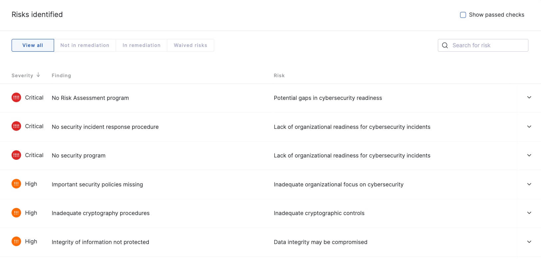The width and height of the screenshot is (541, 259).
Task: Expand the No Risk Assessment program row
Action: pyautogui.click(x=529, y=98)
